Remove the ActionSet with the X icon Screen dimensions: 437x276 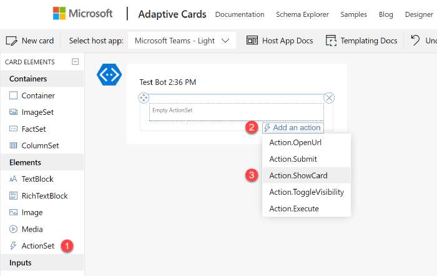pos(329,97)
